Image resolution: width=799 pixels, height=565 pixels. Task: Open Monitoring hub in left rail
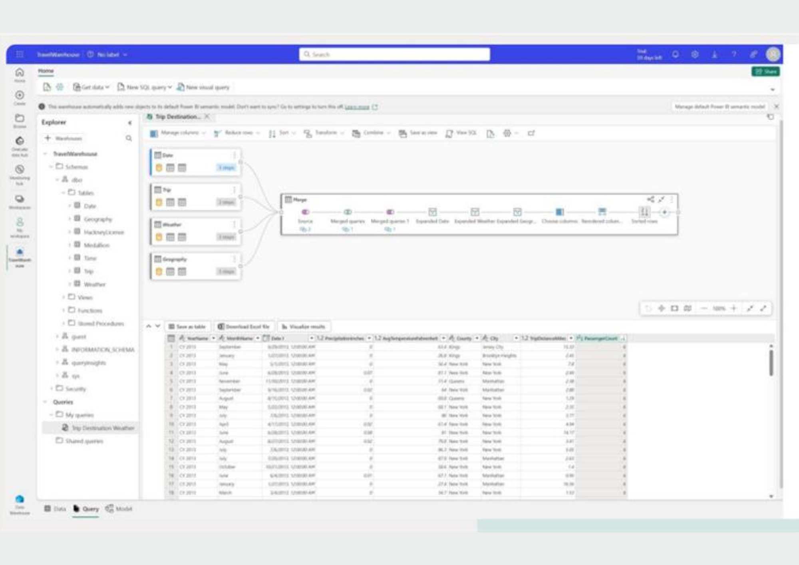click(20, 175)
